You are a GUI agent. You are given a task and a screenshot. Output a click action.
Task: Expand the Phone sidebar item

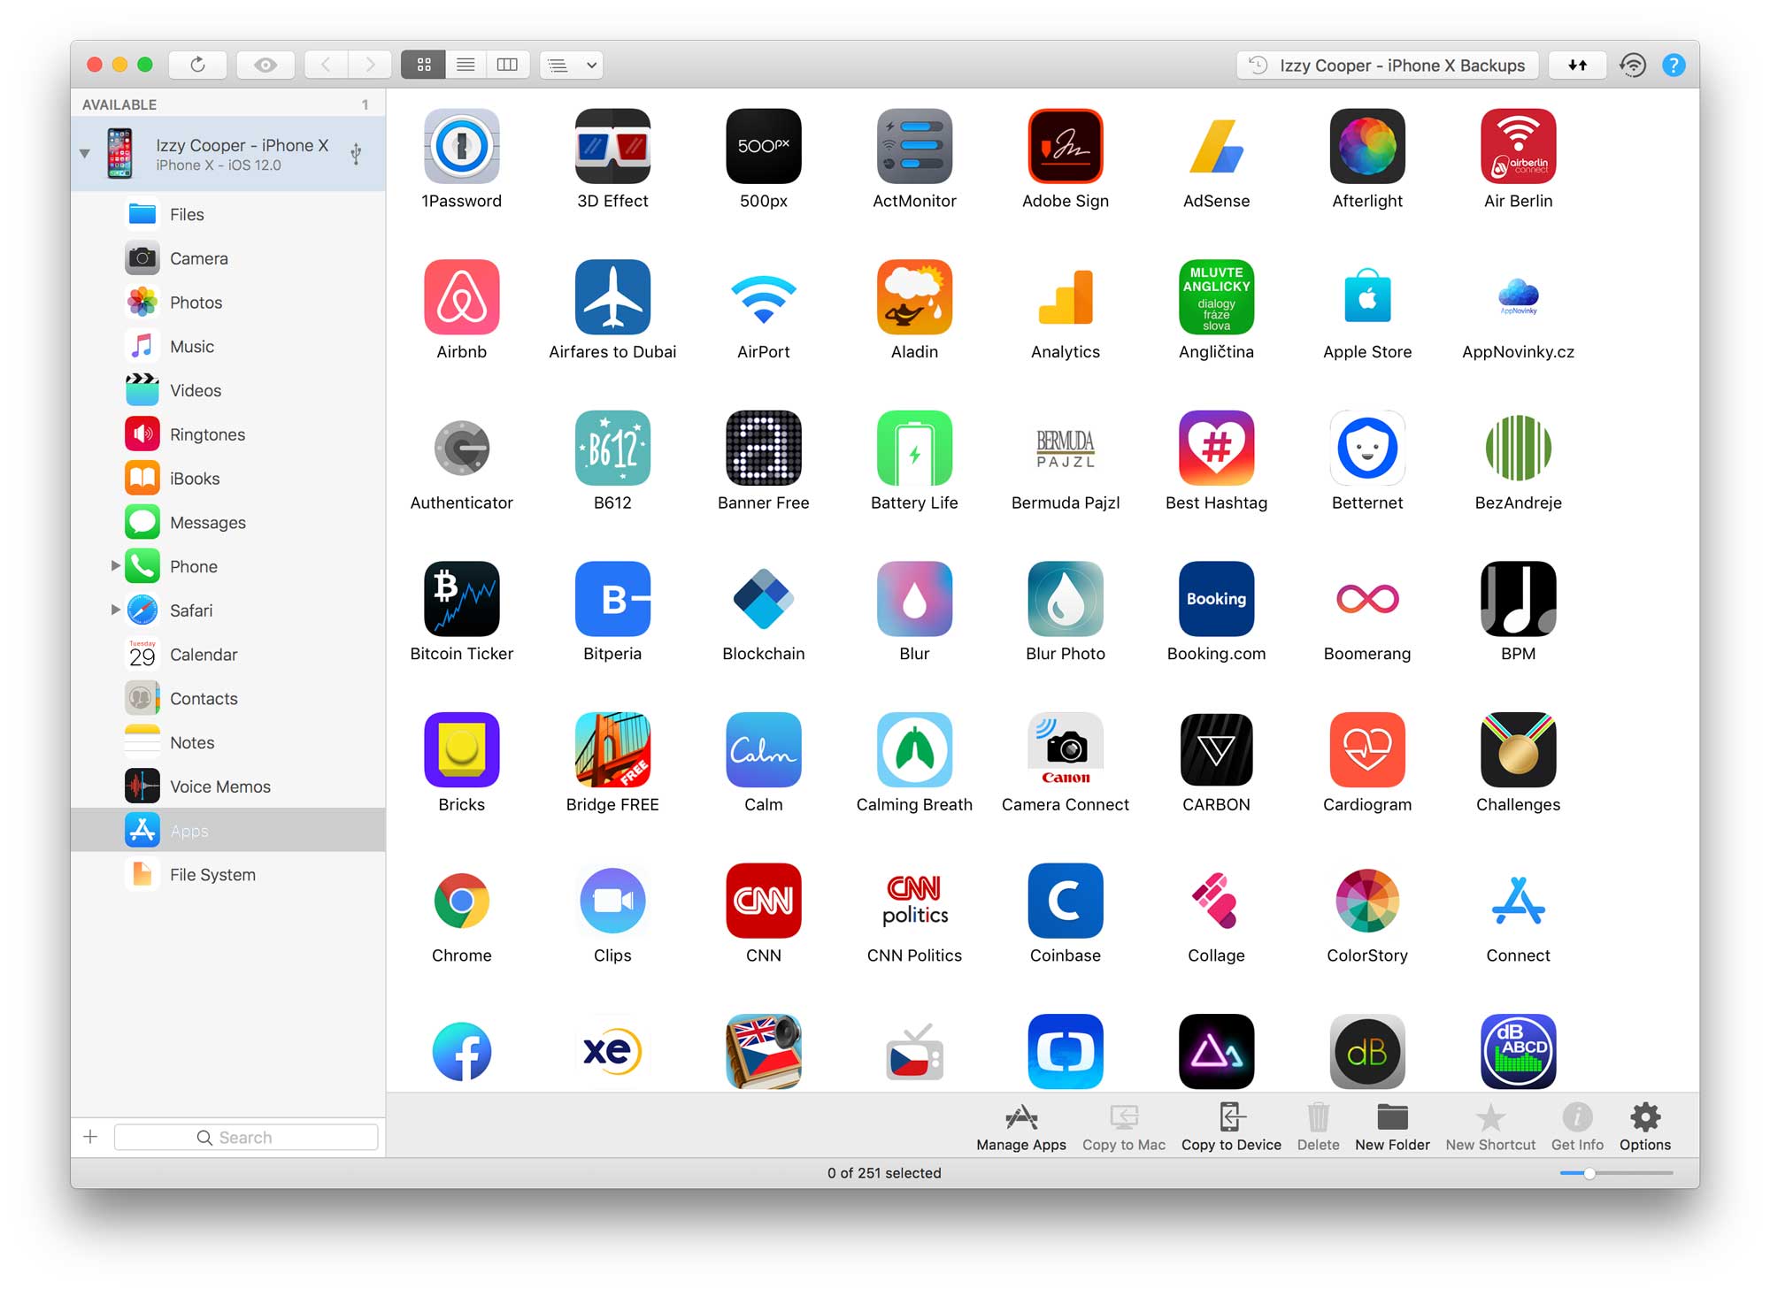[x=115, y=565]
